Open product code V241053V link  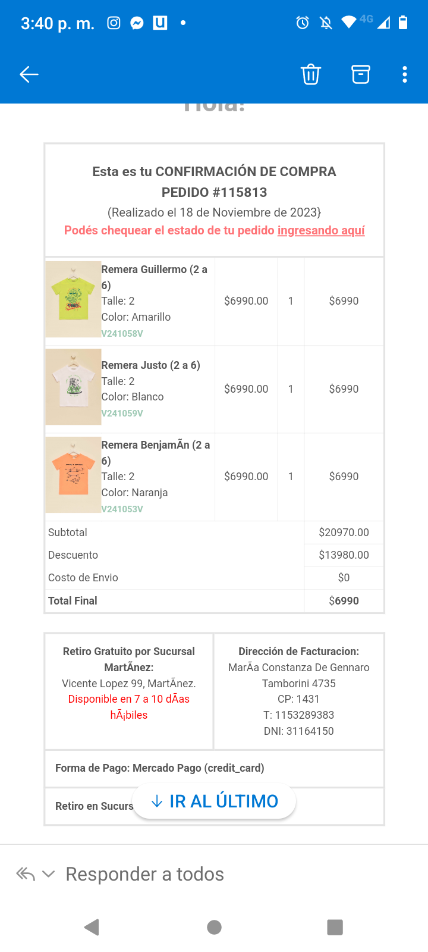click(x=122, y=509)
